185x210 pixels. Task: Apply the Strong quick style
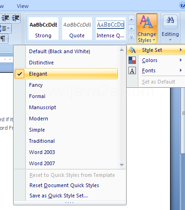point(43,28)
